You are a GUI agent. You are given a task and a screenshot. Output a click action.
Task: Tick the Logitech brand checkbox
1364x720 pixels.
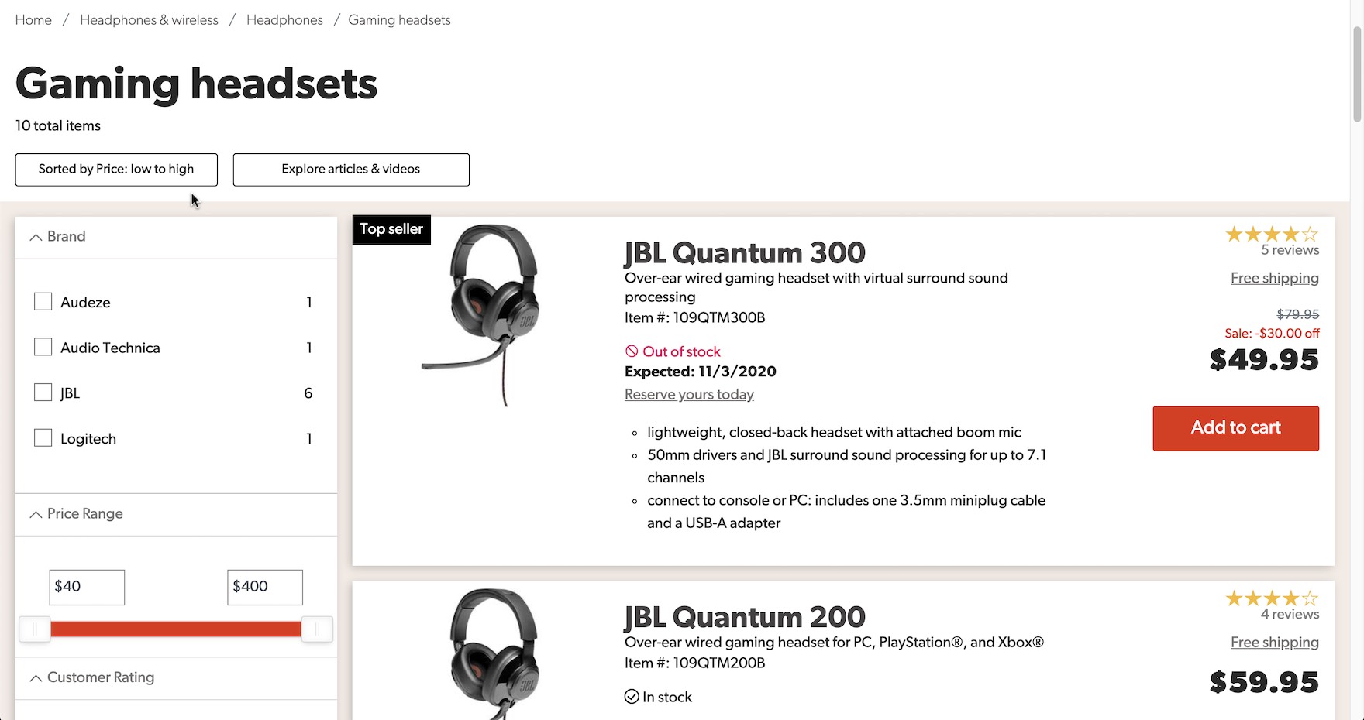tap(43, 438)
